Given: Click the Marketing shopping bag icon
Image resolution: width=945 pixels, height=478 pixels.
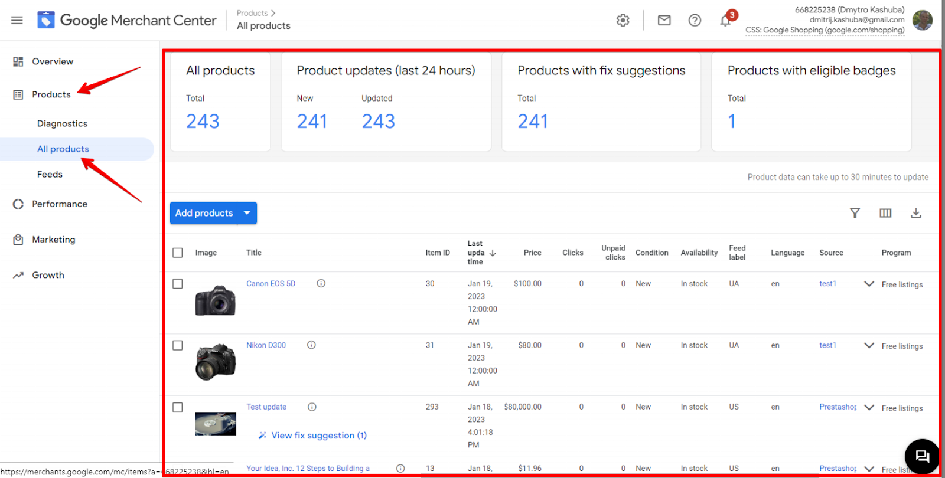Looking at the screenshot, I should 18,240.
